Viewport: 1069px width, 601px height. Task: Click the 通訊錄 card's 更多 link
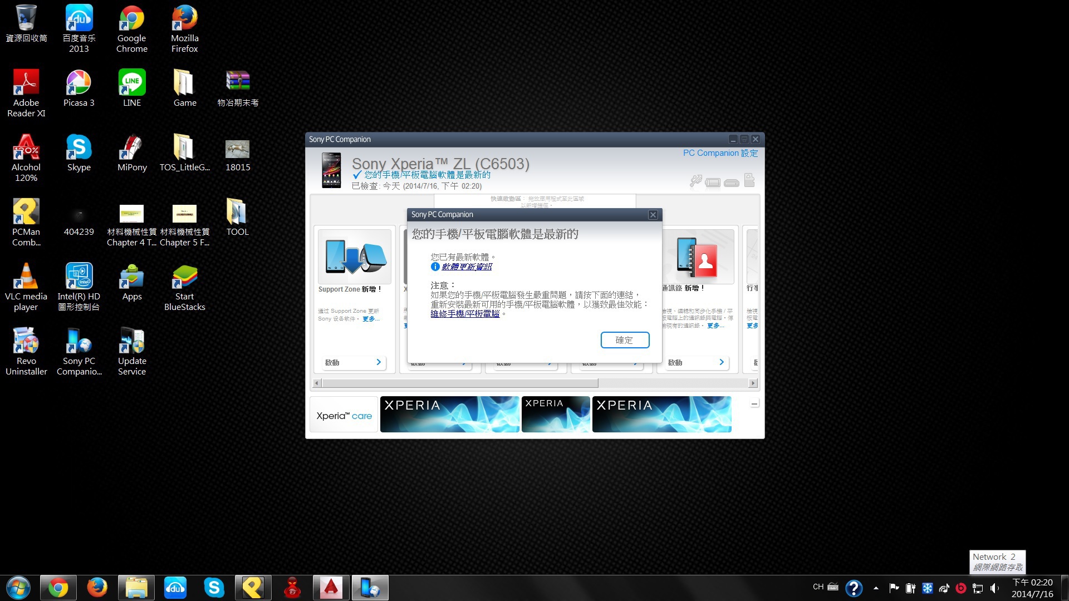[715, 326]
